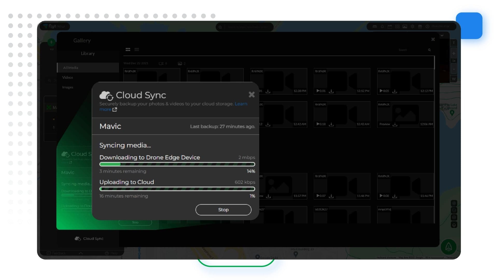Screen dimensions: 498x280
Task: Play the 0:01 video from 12:12 PM
Action: pos(321,91)
